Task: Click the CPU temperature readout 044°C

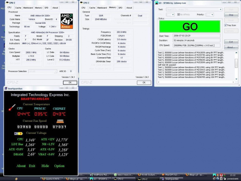Action: coord(23,114)
